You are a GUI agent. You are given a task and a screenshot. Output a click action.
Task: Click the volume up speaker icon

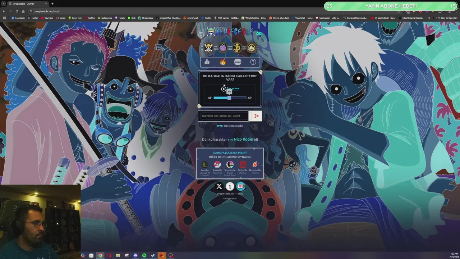(x=250, y=98)
